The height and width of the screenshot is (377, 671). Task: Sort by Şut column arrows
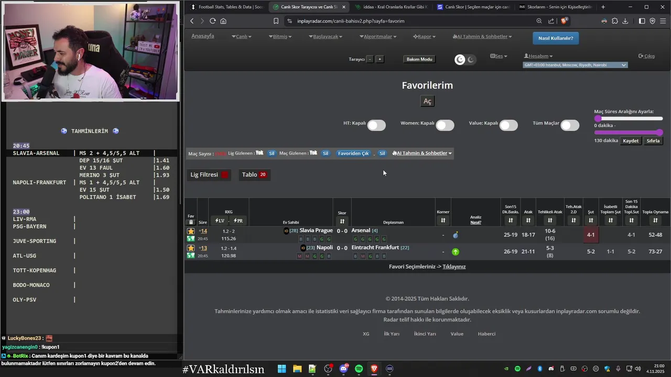(591, 220)
